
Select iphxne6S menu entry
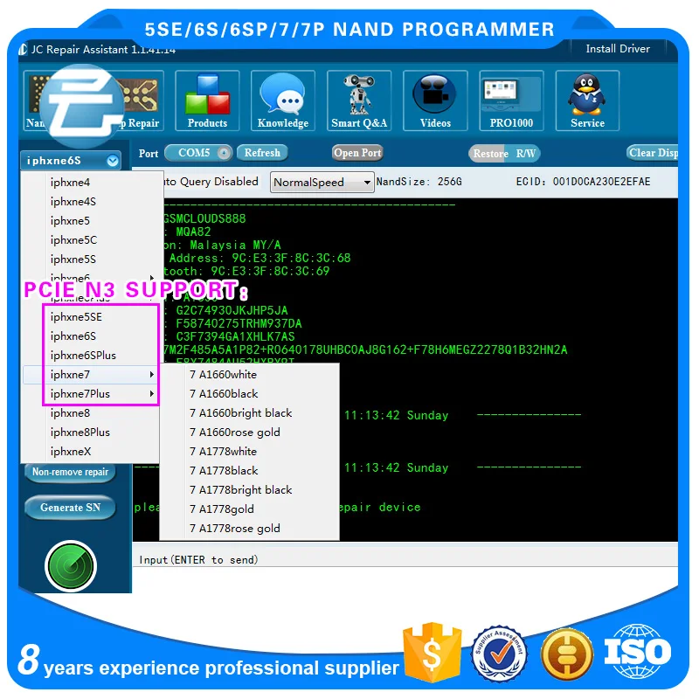[92, 336]
